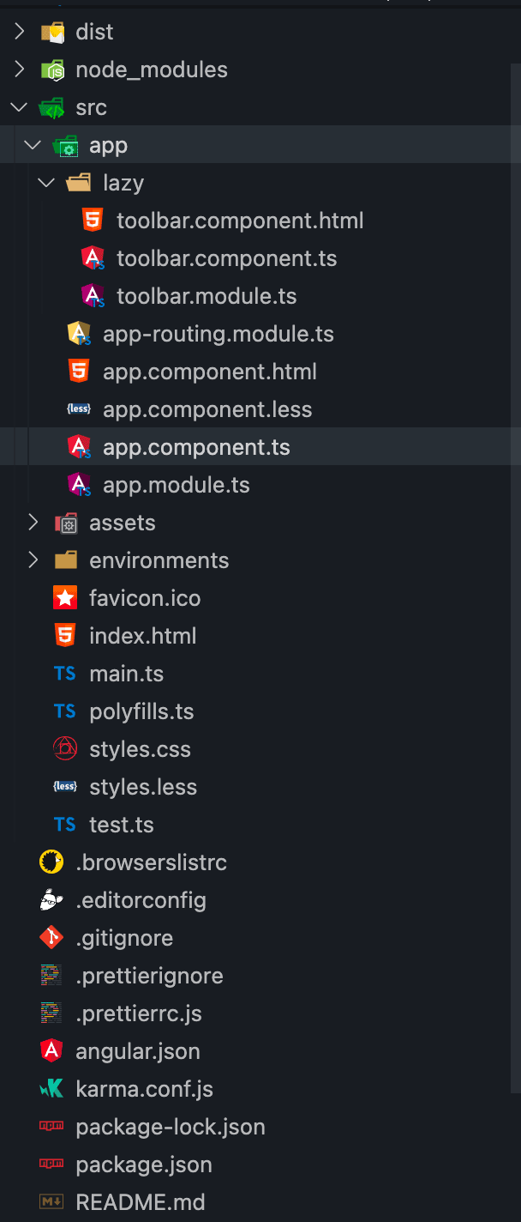Open the app-routing.module.ts file

pyautogui.click(x=218, y=334)
